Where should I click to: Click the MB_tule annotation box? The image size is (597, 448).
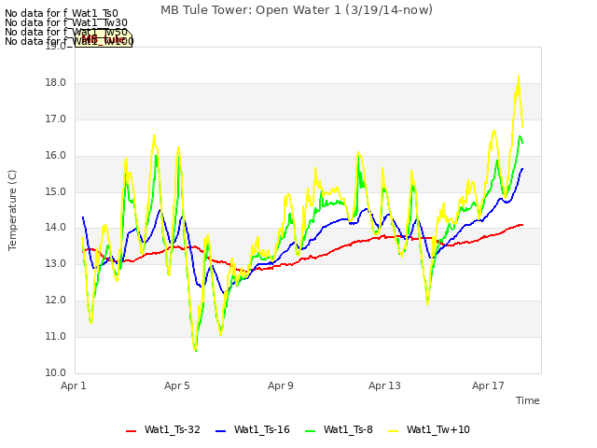(104, 39)
